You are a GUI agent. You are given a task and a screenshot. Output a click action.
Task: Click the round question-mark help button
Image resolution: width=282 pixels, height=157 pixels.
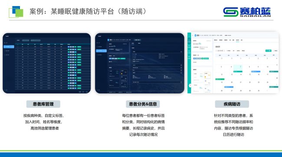190,86
